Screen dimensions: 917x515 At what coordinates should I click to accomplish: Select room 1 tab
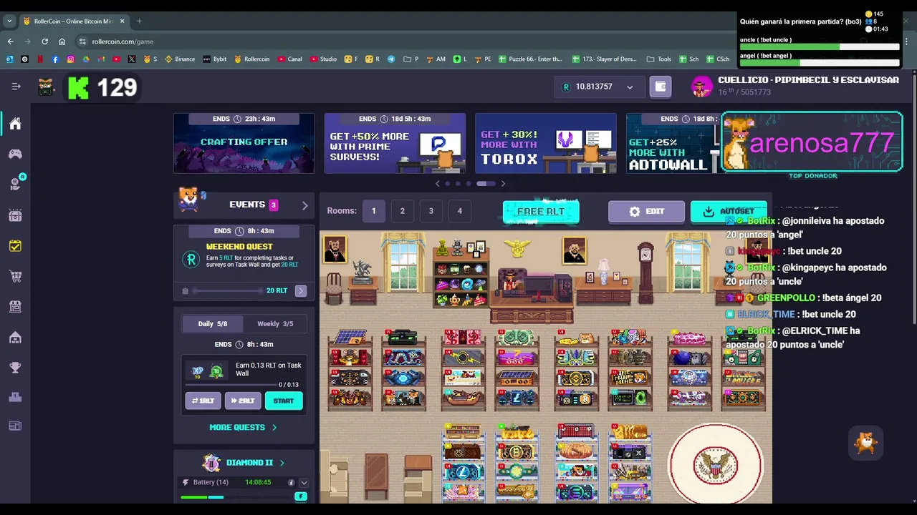coord(373,211)
